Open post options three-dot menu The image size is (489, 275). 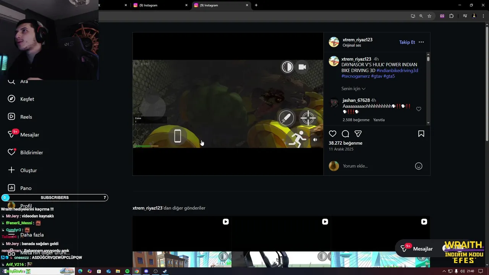[421, 42]
